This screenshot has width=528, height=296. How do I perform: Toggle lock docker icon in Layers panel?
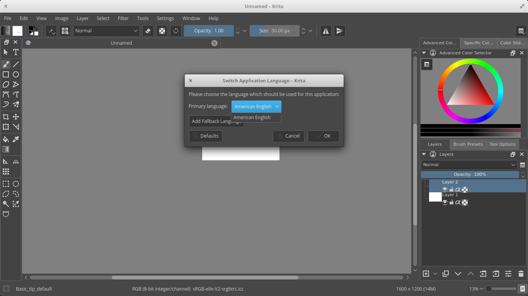[433, 154]
